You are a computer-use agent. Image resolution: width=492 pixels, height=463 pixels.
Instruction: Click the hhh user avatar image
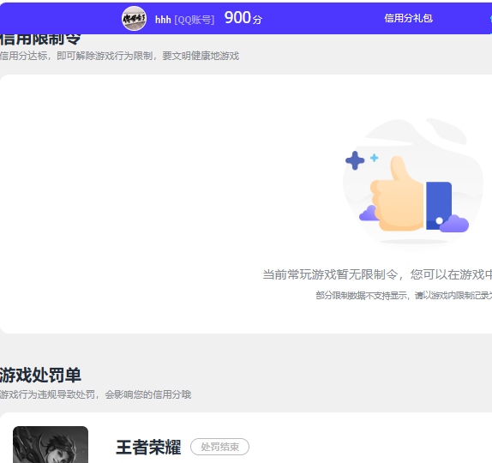(134, 19)
